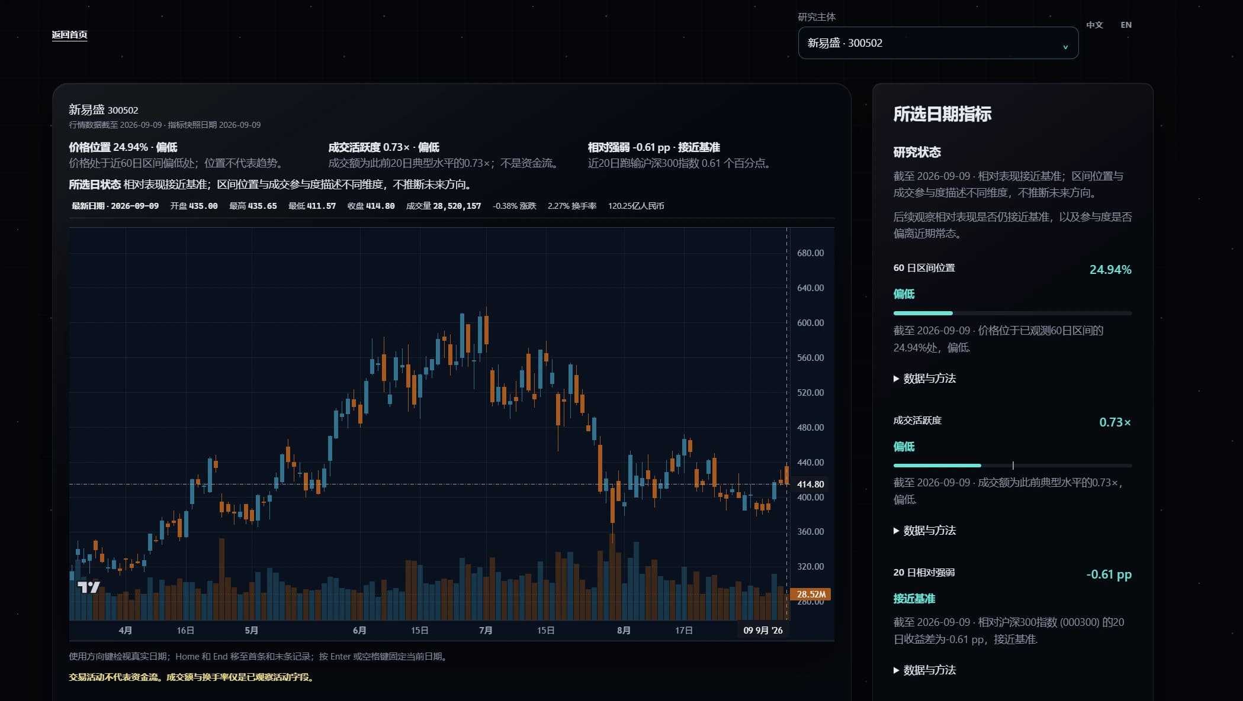The height and width of the screenshot is (701, 1243).
Task: Click the 8月 label on the time axis
Action: tap(624, 630)
